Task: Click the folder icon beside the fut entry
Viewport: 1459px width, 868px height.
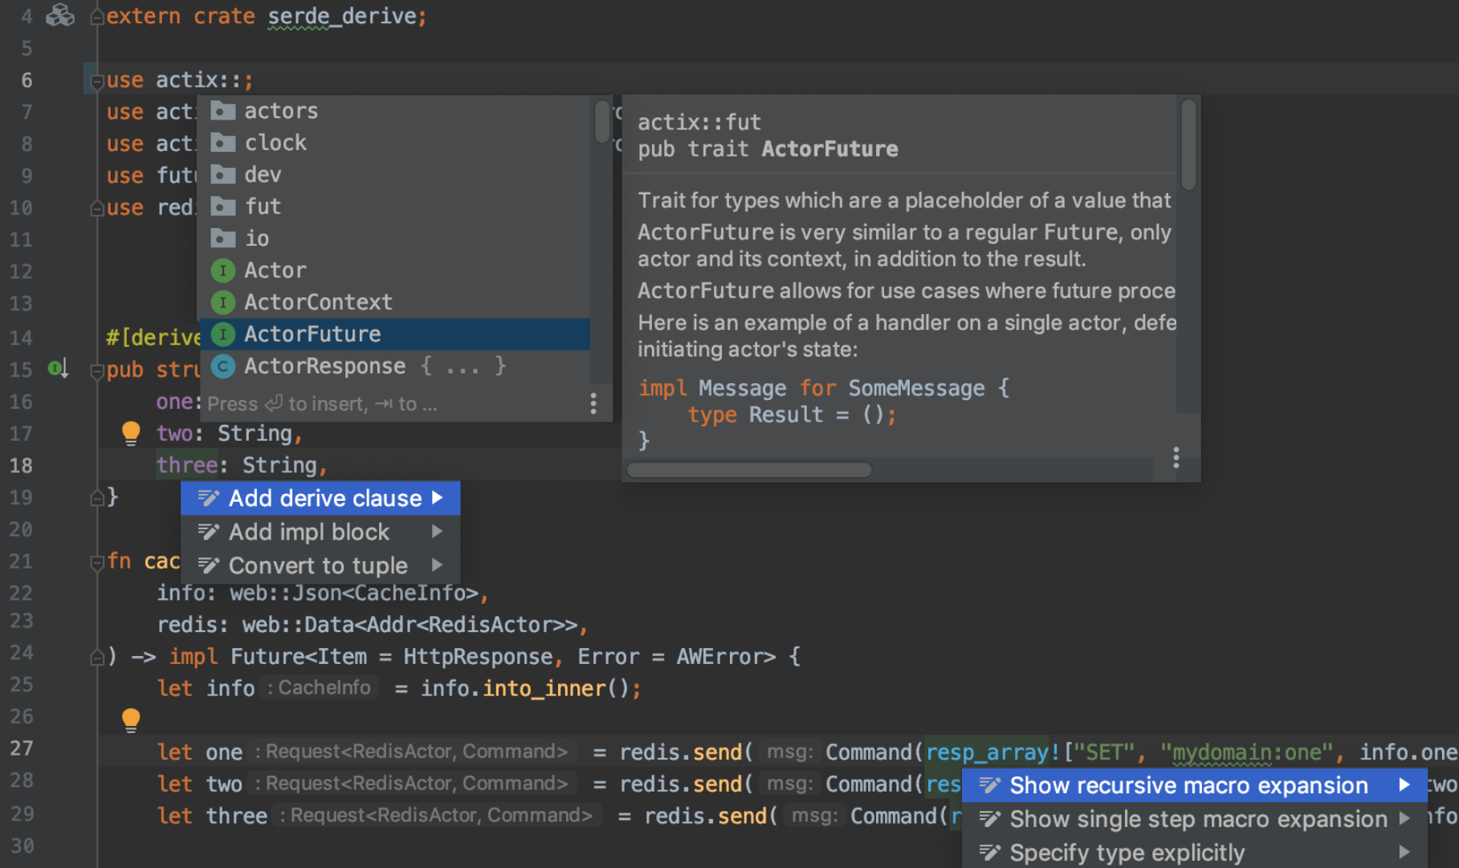Action: point(222,206)
